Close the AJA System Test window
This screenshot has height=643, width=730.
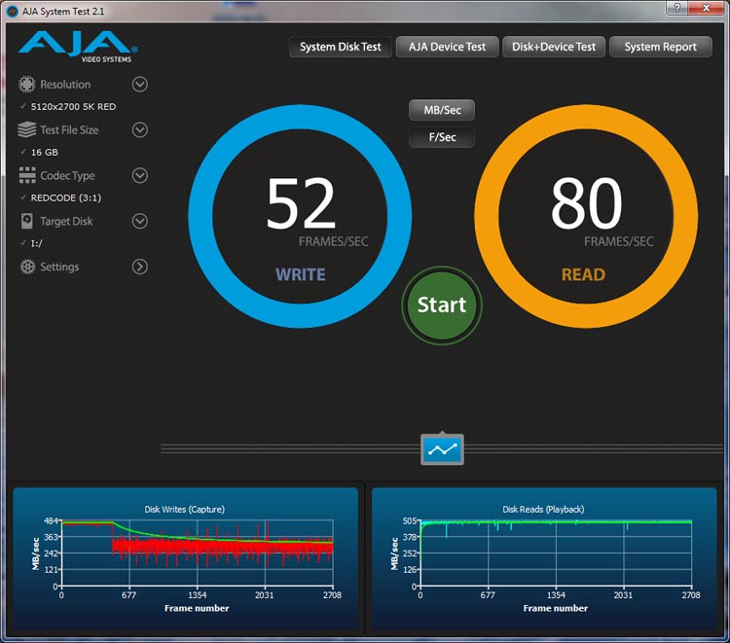point(707,8)
